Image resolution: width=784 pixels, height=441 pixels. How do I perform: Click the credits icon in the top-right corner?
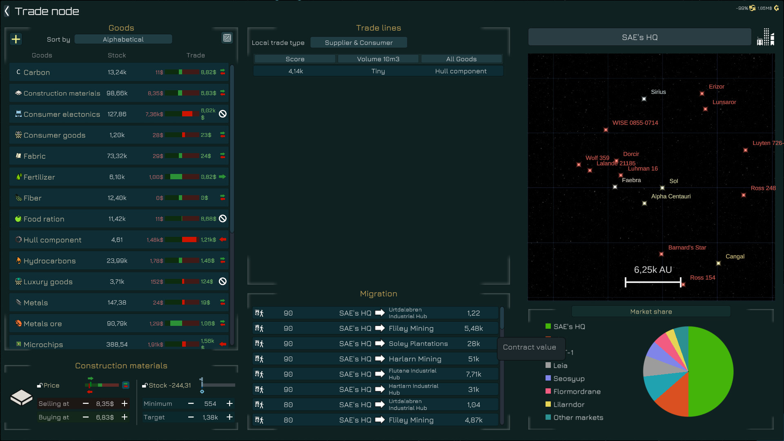coord(776,8)
